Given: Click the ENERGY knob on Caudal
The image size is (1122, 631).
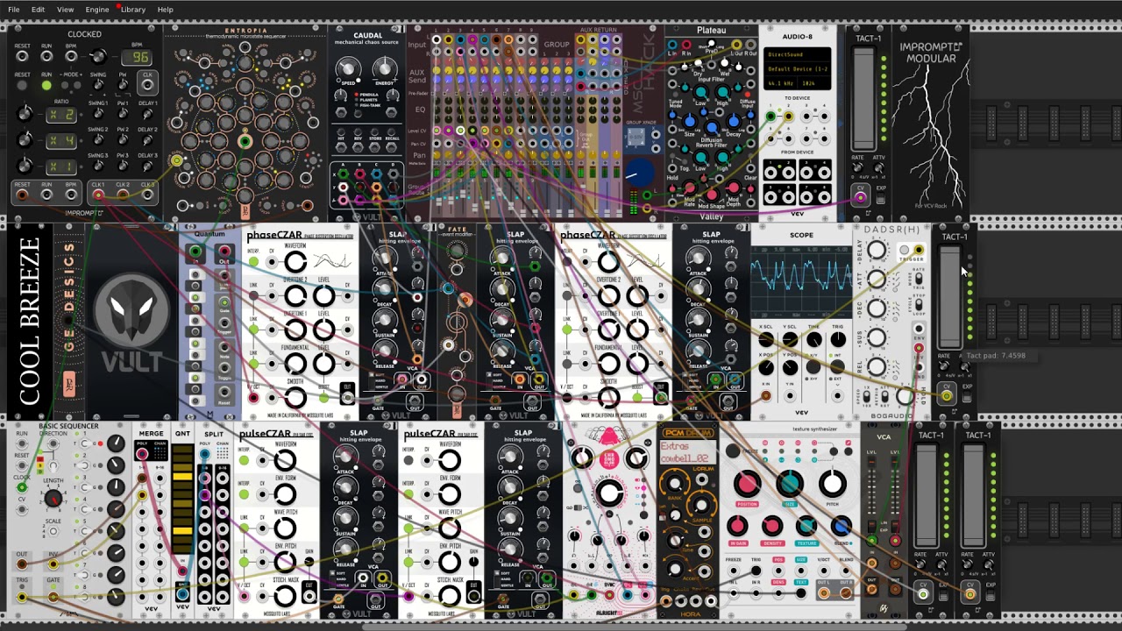Looking at the screenshot, I should coord(385,69).
